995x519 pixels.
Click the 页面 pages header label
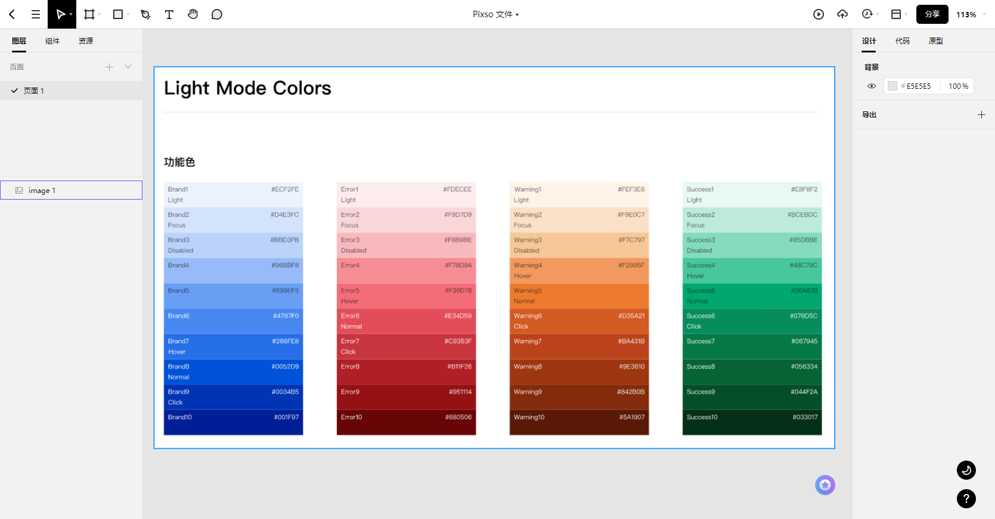coord(17,67)
